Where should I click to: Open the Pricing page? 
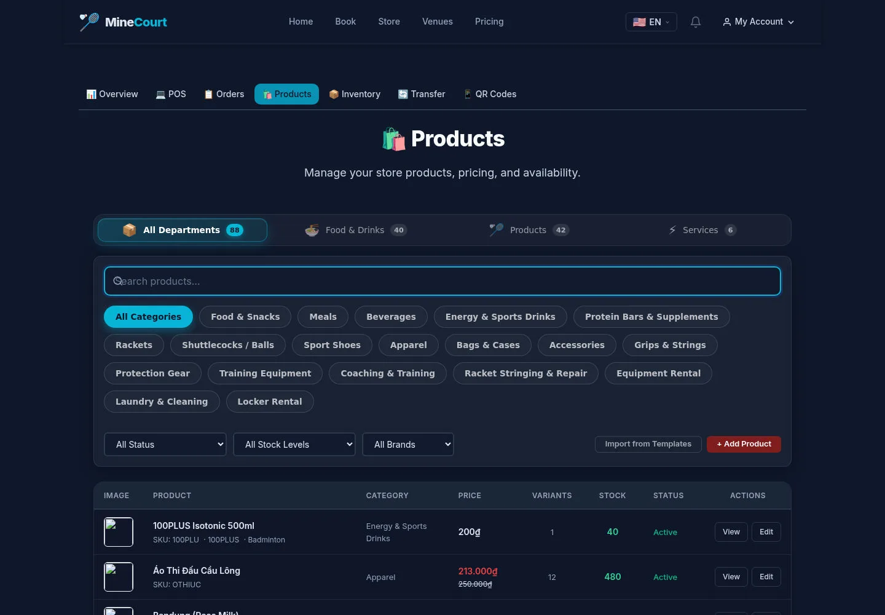click(489, 22)
